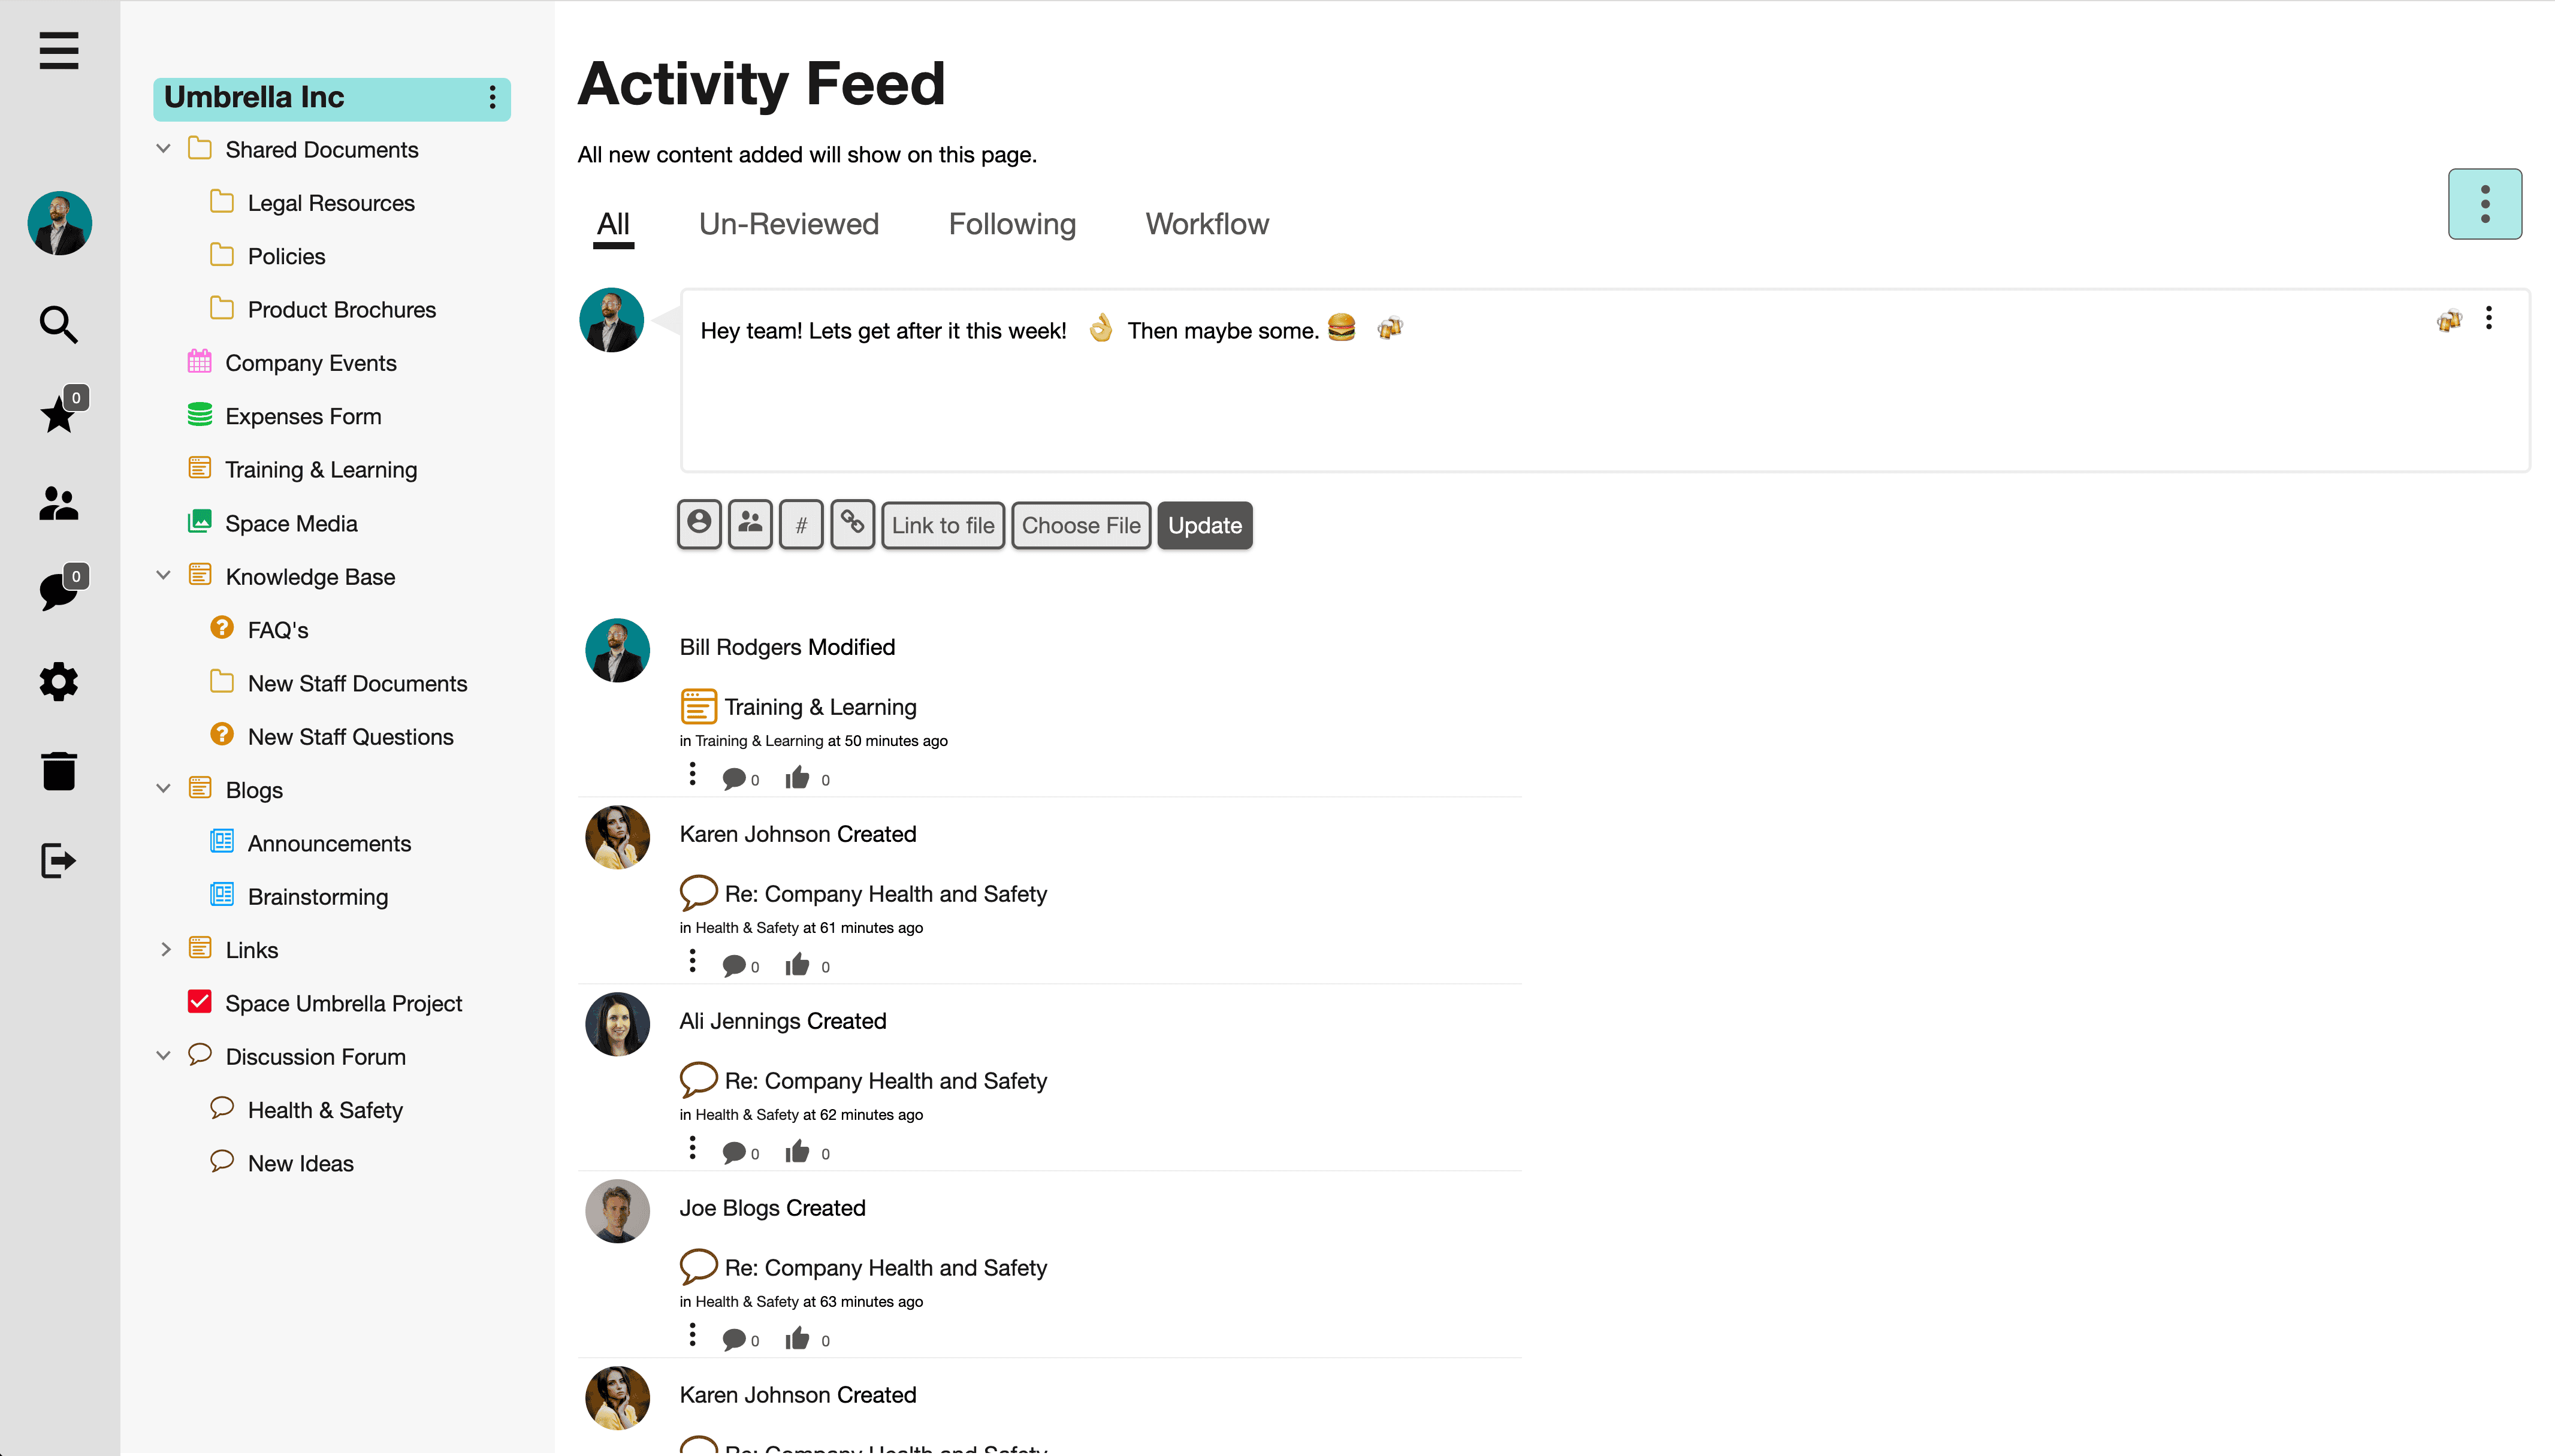2555x1456 pixels.
Task: Switch to the Workflow tab
Action: (x=1206, y=224)
